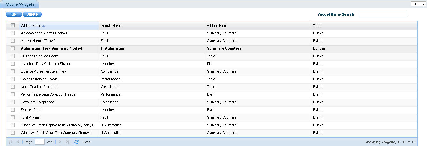Click the Module Name column header
The height and width of the screenshot is (146, 427).
point(111,26)
